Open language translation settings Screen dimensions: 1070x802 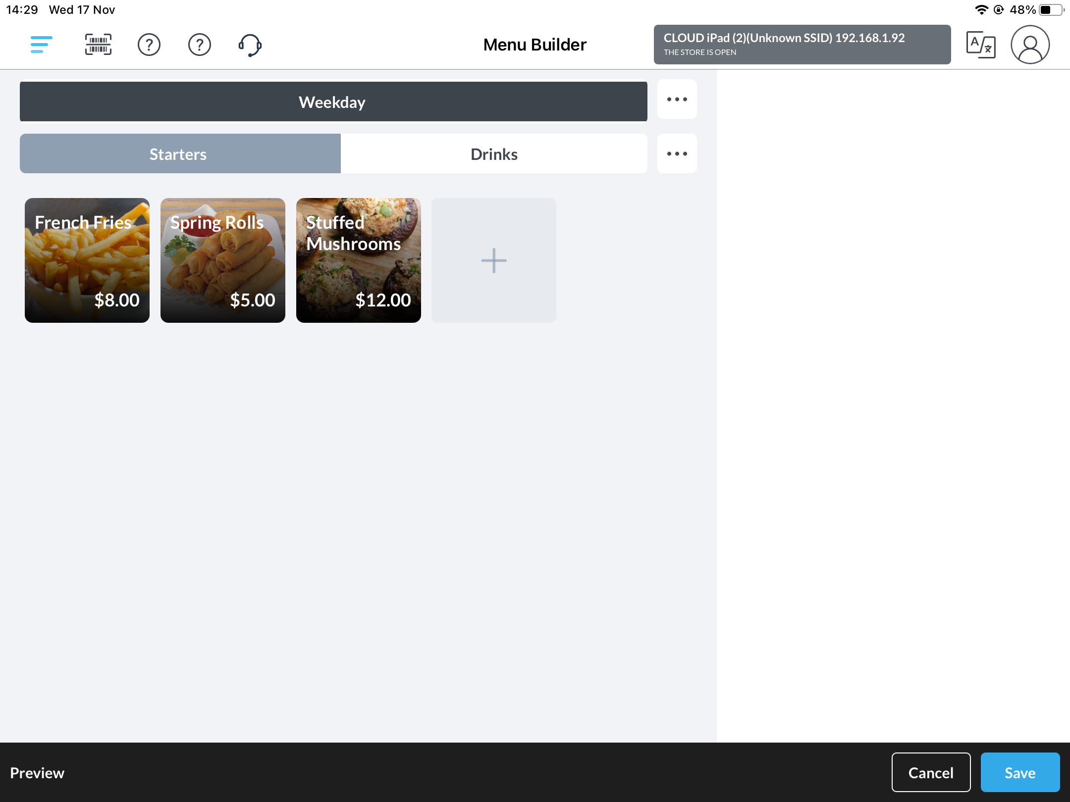(x=980, y=45)
